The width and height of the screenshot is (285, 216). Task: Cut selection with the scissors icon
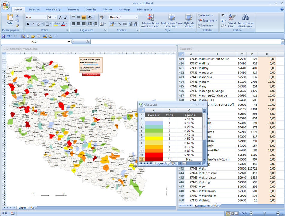coord(17,16)
